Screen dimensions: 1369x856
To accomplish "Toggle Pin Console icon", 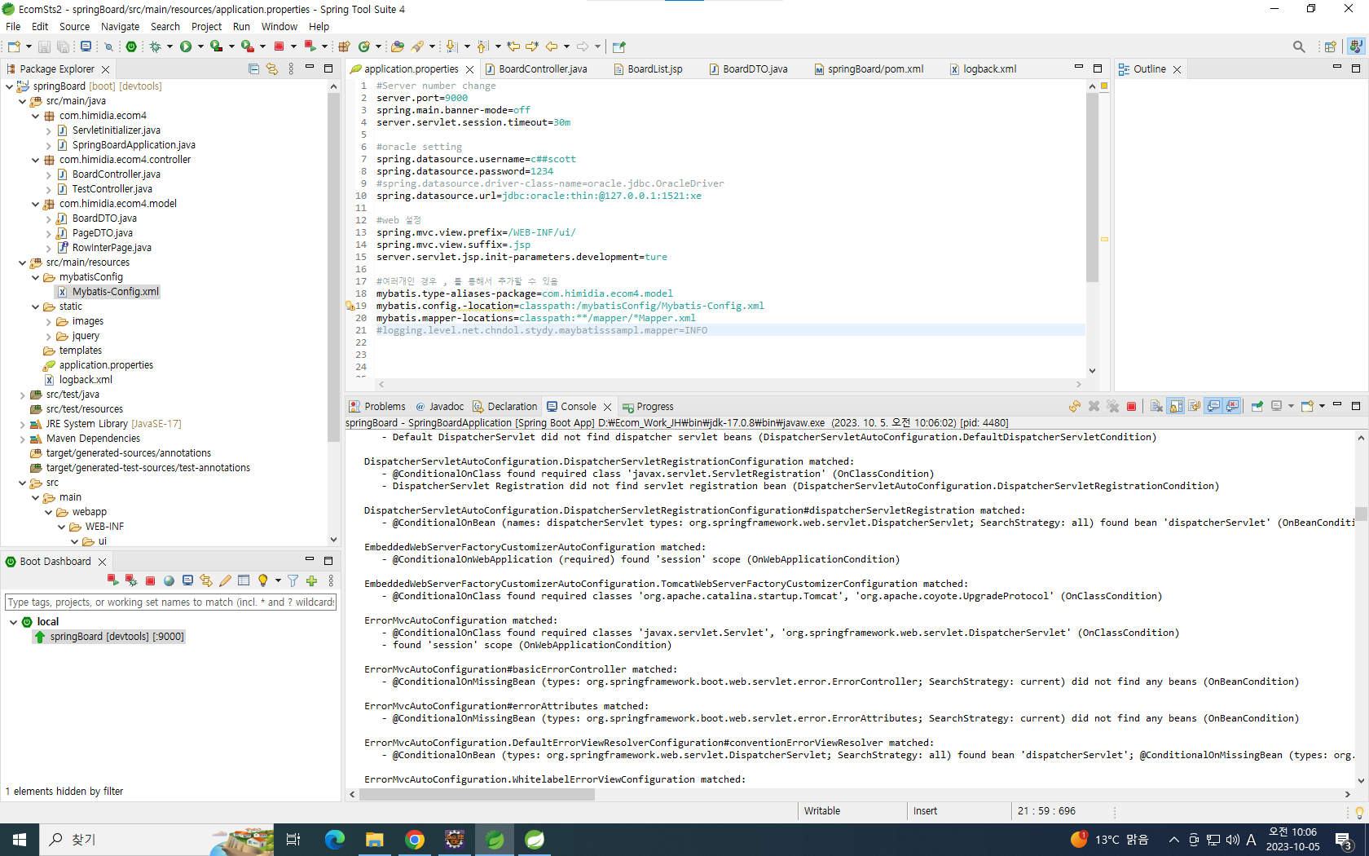I will 1257,406.
